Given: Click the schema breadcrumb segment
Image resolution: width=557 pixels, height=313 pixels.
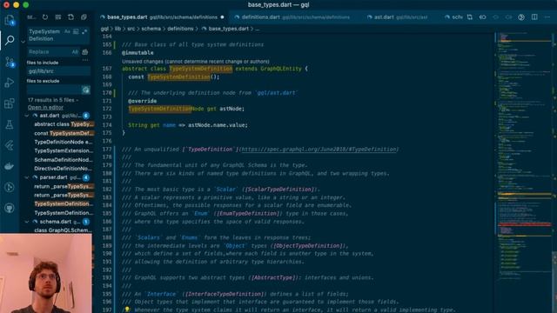Looking at the screenshot, I should pyautogui.click(x=151, y=29).
